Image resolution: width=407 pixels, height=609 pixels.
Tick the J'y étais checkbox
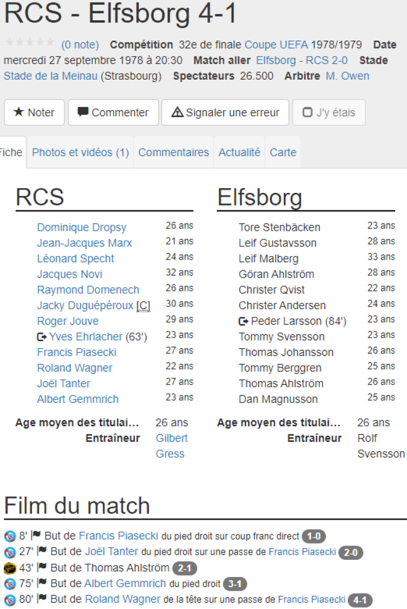[x=307, y=113]
